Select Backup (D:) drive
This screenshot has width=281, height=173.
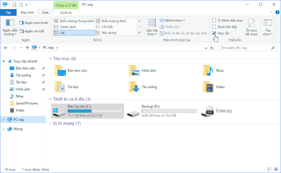[x=162, y=111]
